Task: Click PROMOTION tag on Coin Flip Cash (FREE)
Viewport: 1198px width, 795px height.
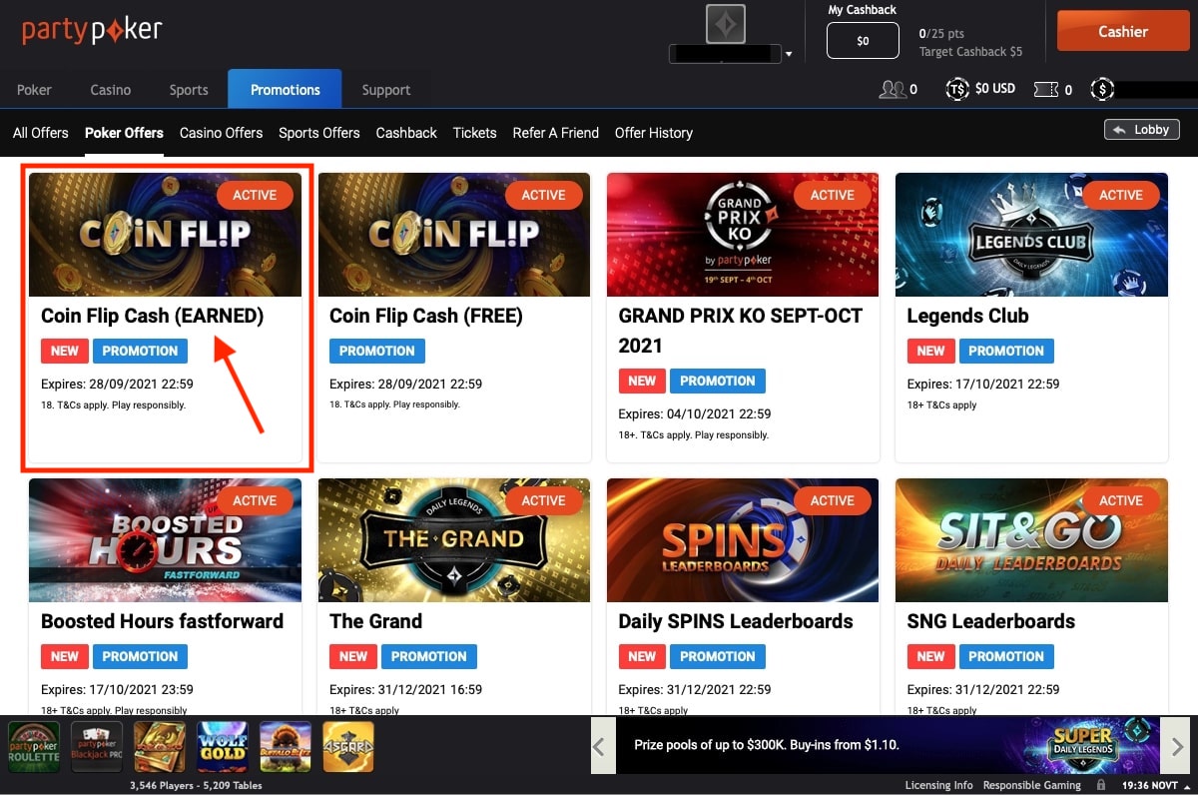Action: point(377,351)
